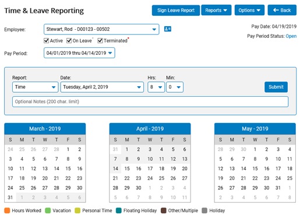300x218 pixels.
Task: Click the May - 2019 calendar header
Action: pyautogui.click(x=255, y=129)
